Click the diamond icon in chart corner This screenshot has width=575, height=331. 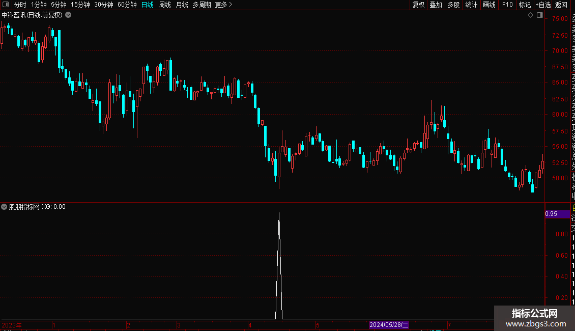(x=530, y=15)
